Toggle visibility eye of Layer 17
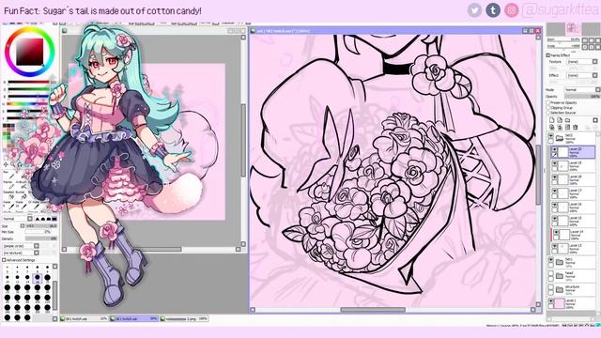 (554, 191)
